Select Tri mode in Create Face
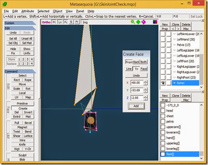Screen dimensions: 208x165 point(136,69)
